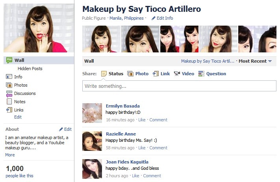The width and height of the screenshot is (280, 182).
Task: Click the pencil icon next to Edit Info
Action: (x=154, y=18)
